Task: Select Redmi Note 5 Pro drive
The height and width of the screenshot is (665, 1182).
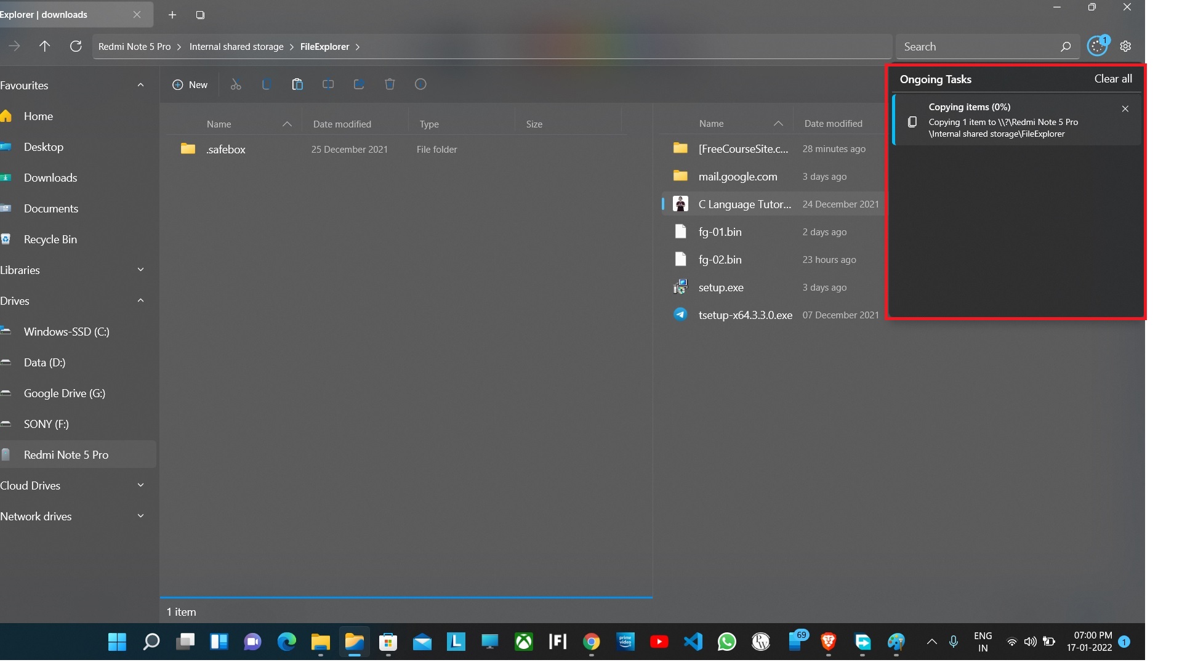Action: coord(66,454)
